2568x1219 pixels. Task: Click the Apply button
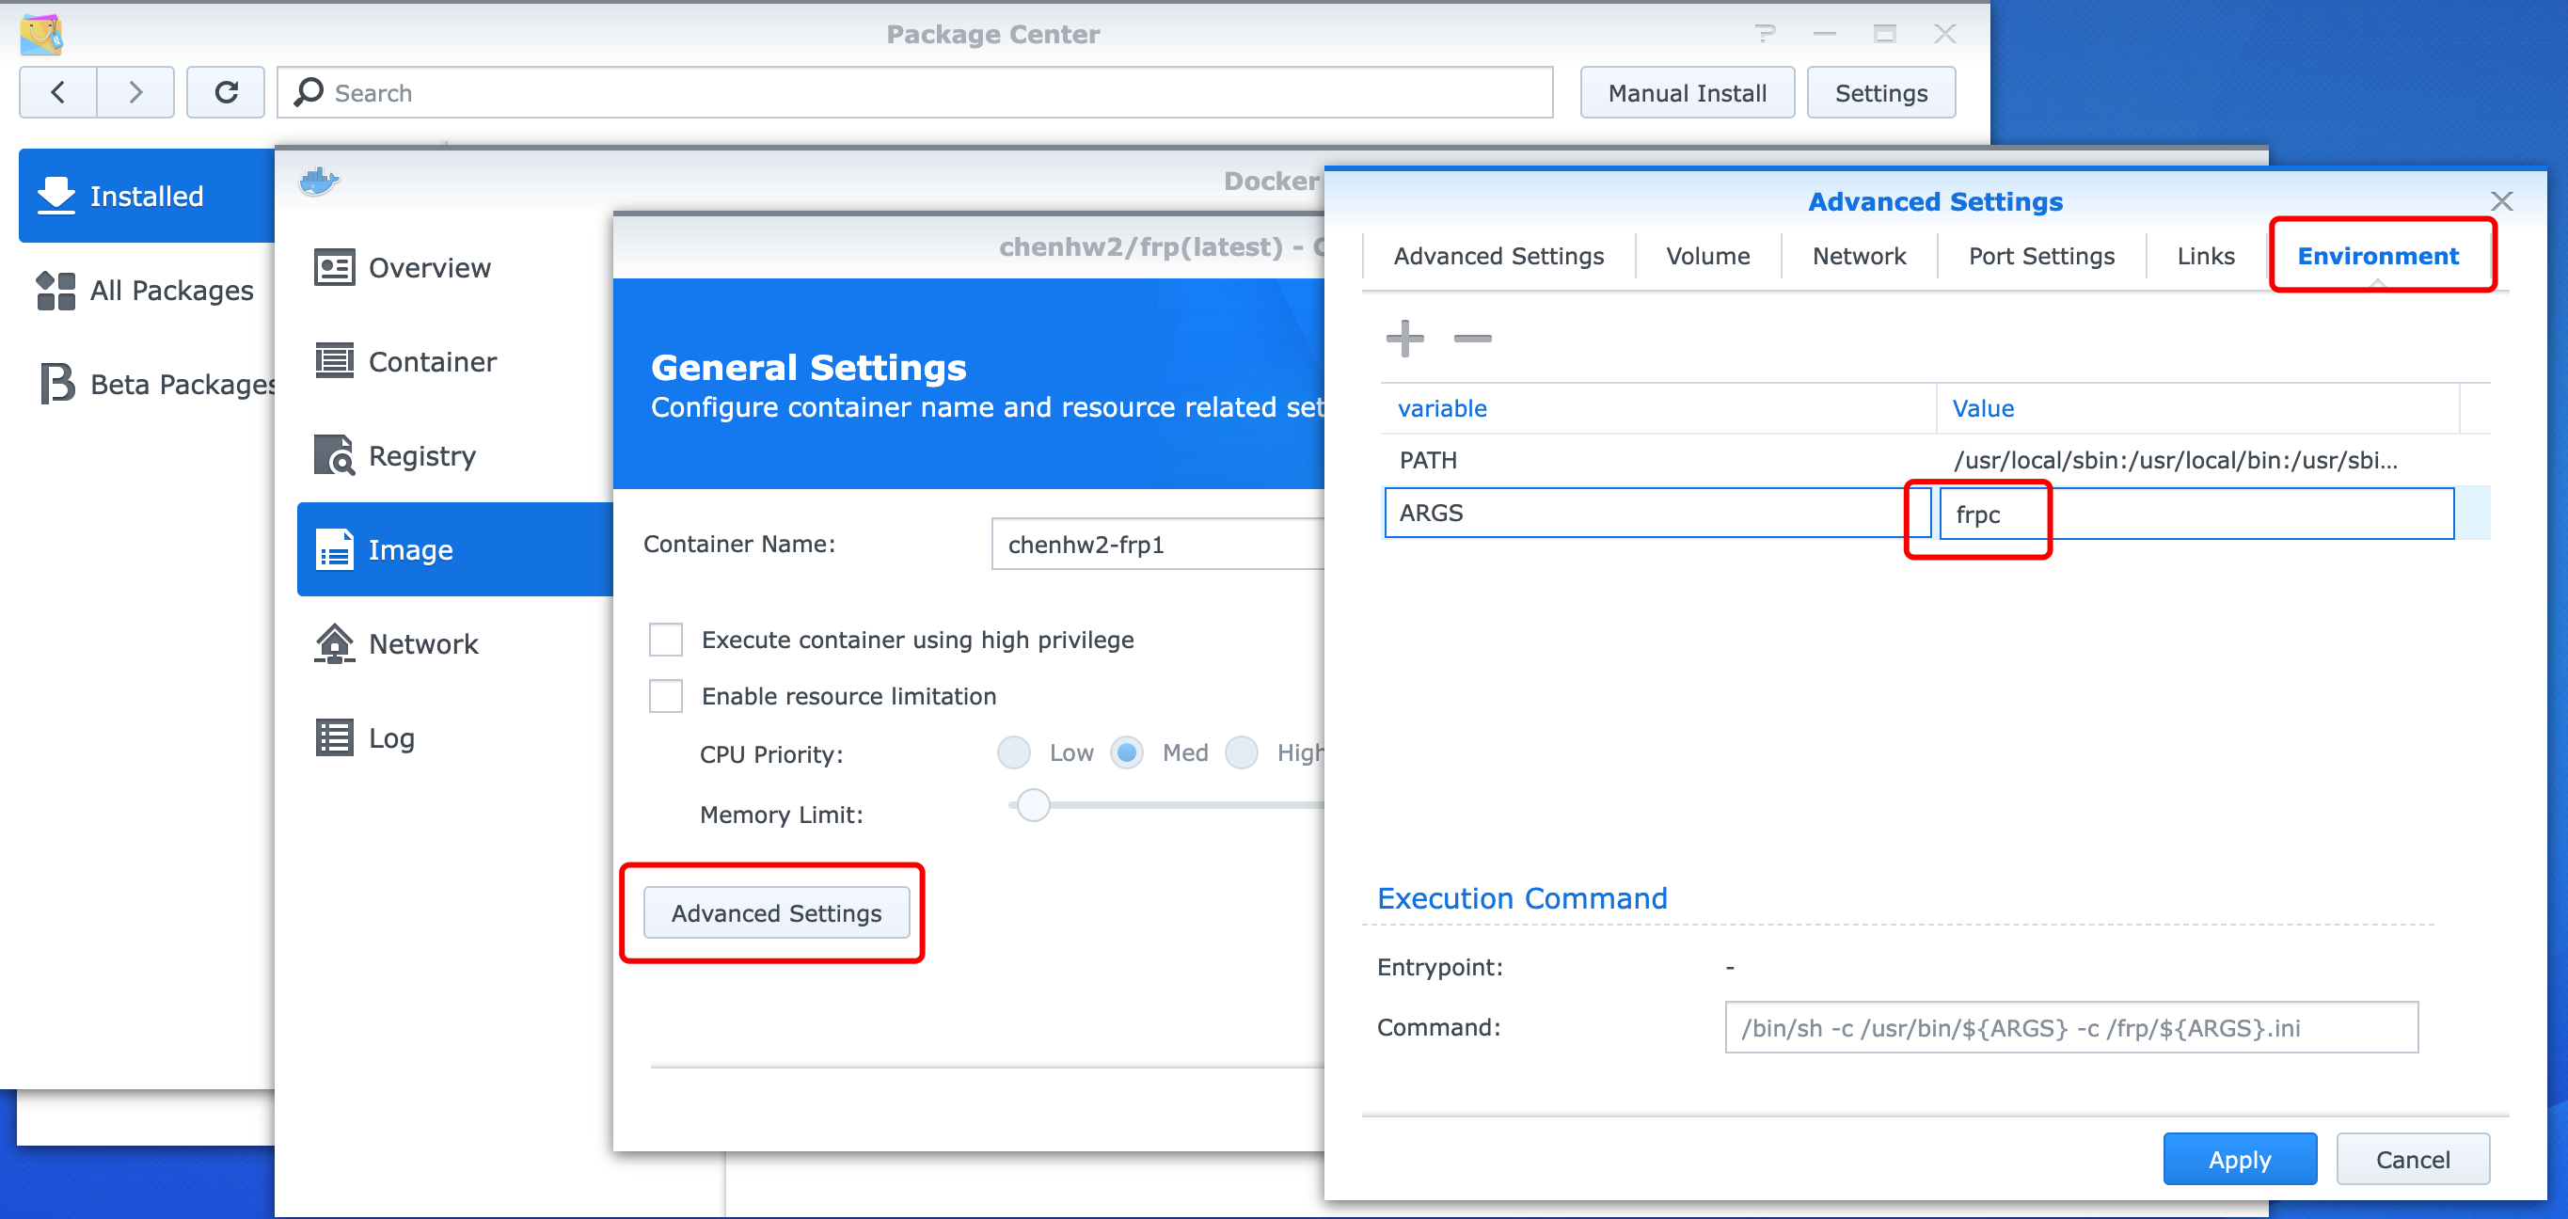click(x=2238, y=1158)
